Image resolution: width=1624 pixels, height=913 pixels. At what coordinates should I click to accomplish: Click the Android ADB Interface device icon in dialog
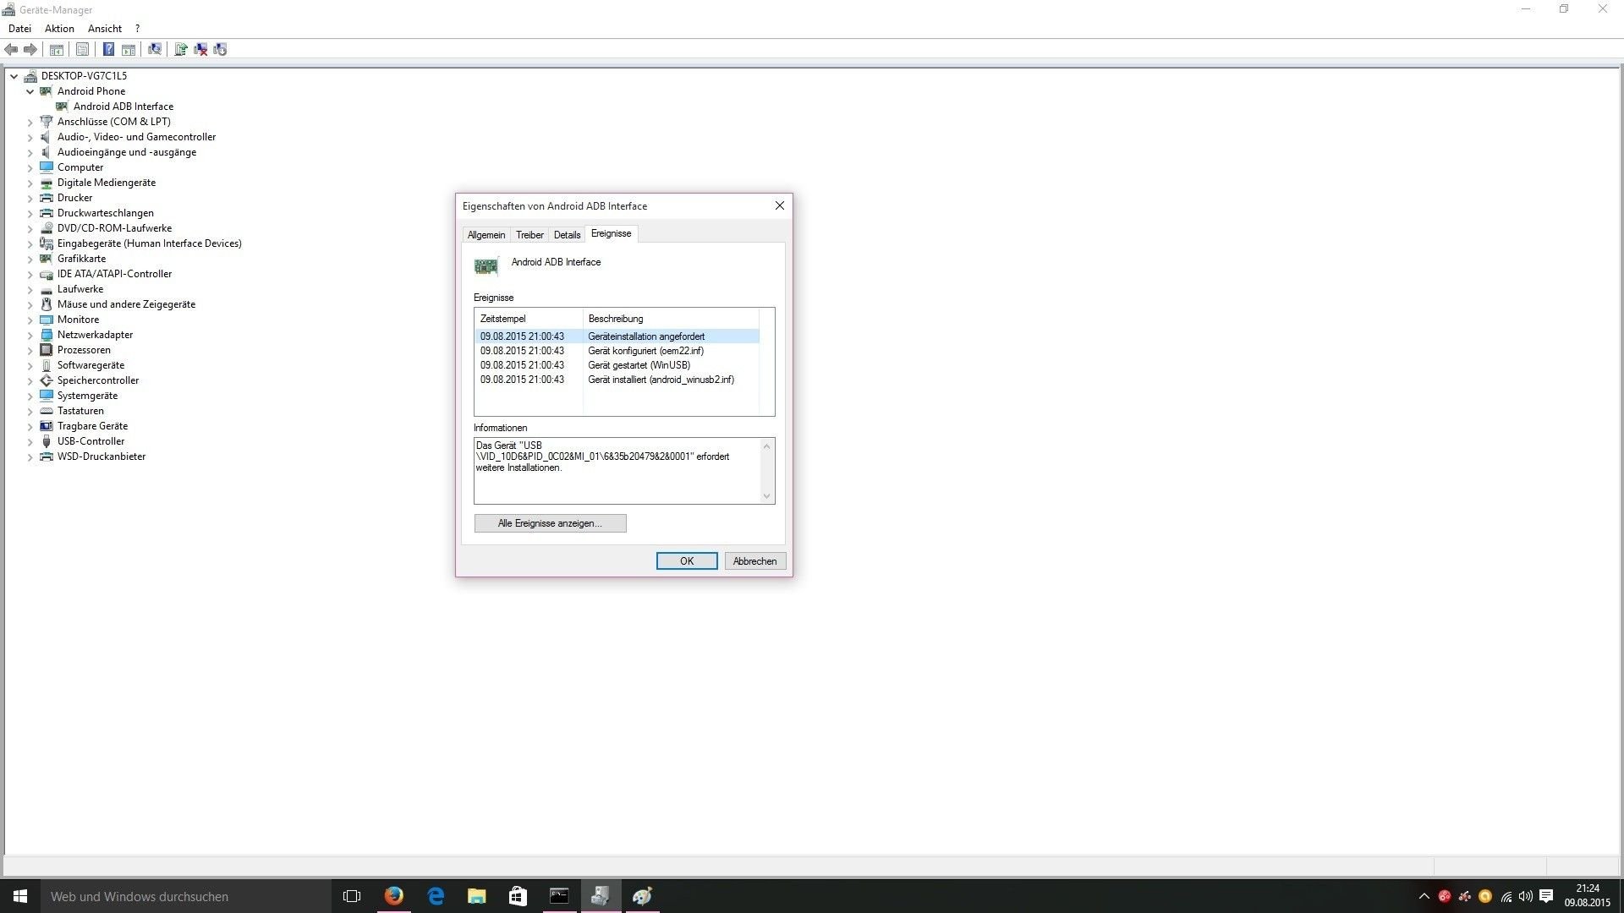486,266
